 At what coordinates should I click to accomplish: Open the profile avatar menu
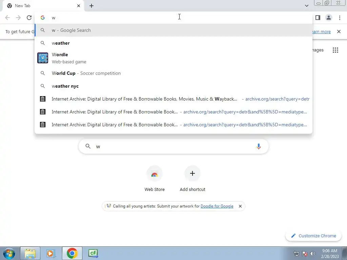tap(329, 18)
